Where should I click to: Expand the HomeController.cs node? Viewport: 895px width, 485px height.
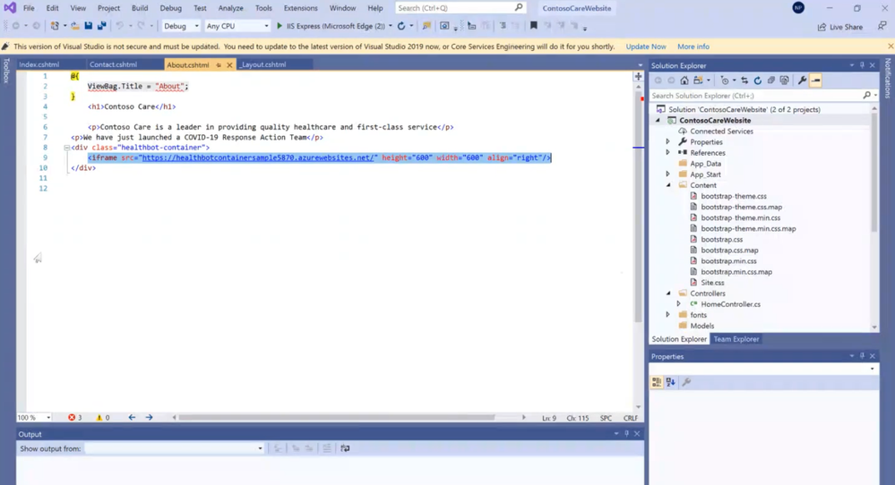[x=679, y=304]
